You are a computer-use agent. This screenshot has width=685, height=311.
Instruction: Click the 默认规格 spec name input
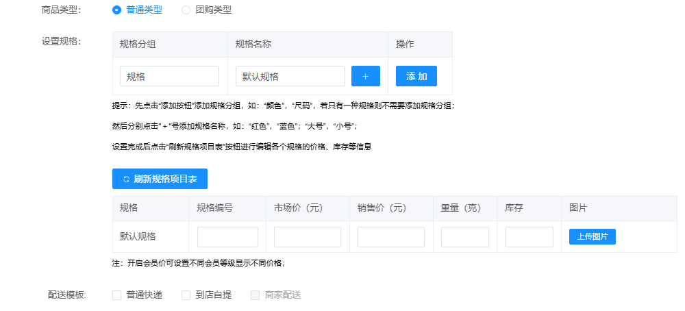[290, 76]
